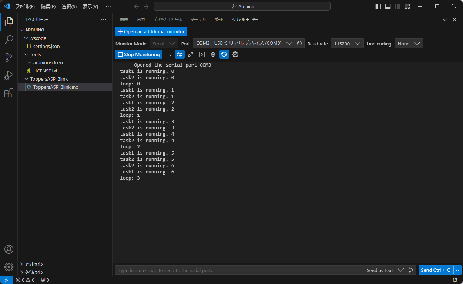
Task: Click the serial message input field
Action: point(222,270)
